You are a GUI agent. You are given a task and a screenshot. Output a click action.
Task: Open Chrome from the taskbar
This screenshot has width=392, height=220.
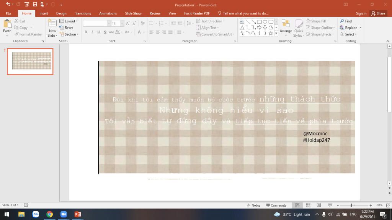pos(49,214)
